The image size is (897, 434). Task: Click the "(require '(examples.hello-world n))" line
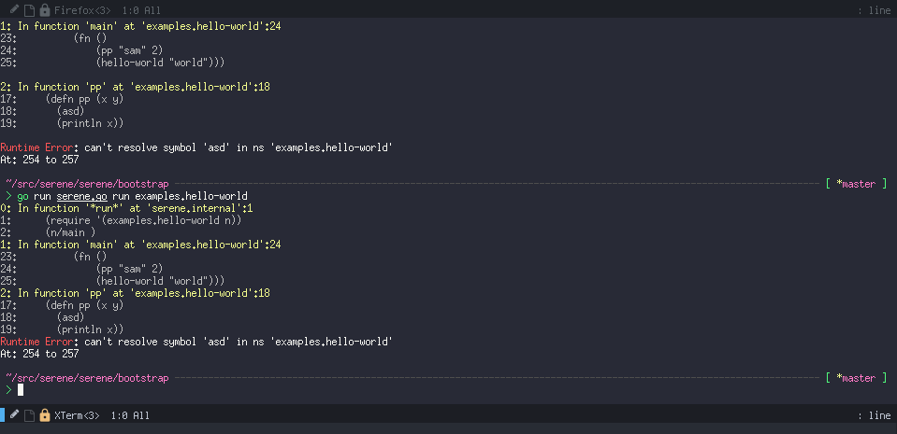coord(144,220)
